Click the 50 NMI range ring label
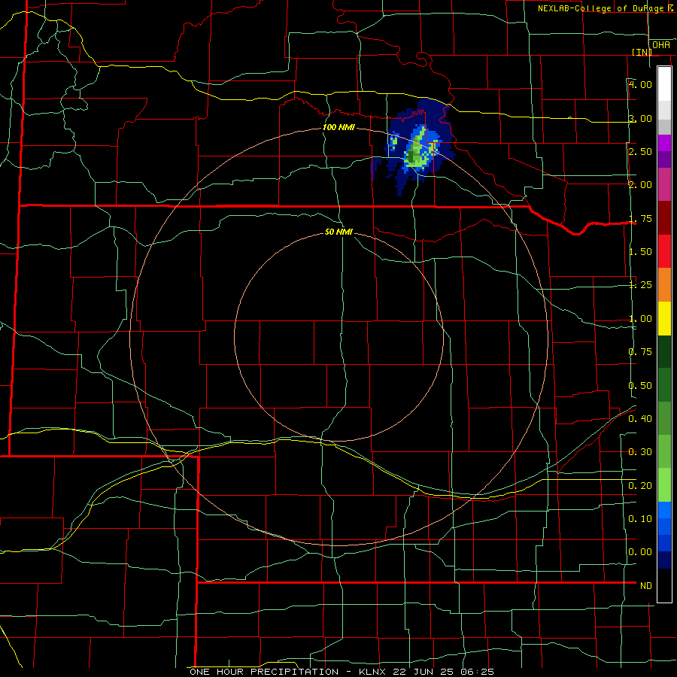Screen dimensions: 677x677 338,232
